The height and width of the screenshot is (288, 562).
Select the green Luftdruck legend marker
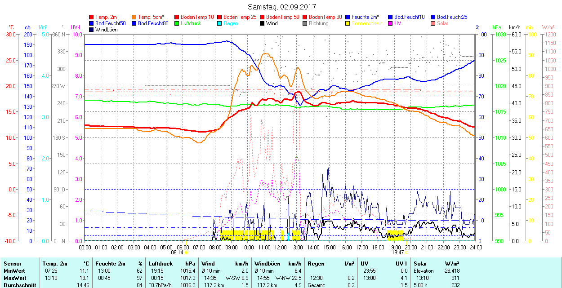point(177,23)
